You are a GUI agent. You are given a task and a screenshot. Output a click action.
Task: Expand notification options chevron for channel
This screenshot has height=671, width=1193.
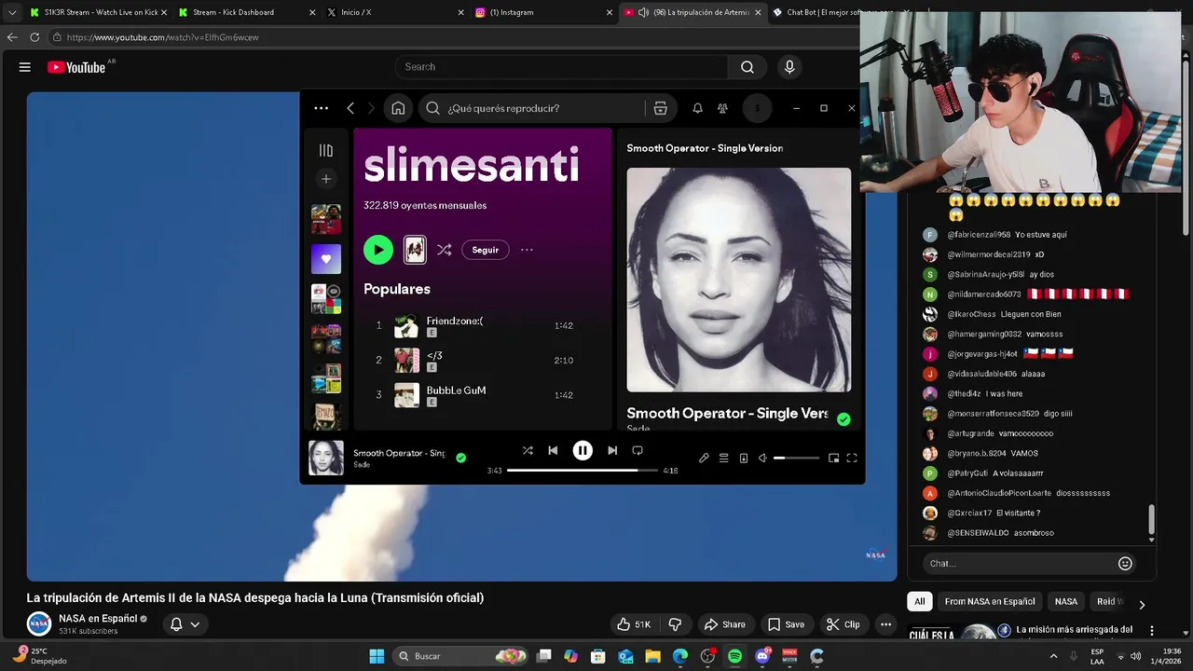[195, 624]
